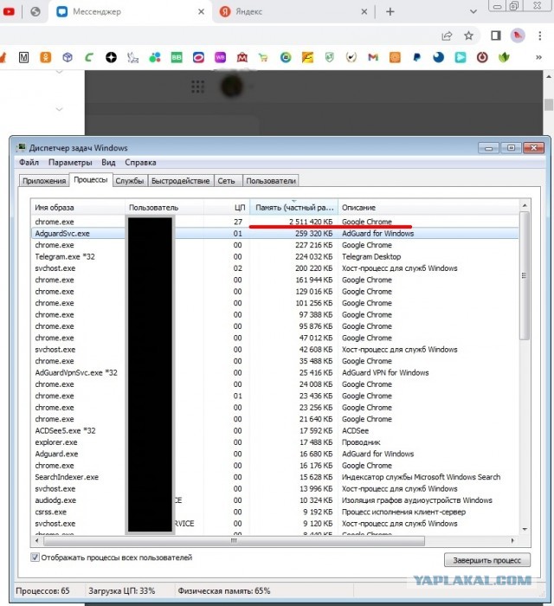Click the process list horizontal scrollbar thumb
This screenshot has height=606, width=554.
(234, 541)
